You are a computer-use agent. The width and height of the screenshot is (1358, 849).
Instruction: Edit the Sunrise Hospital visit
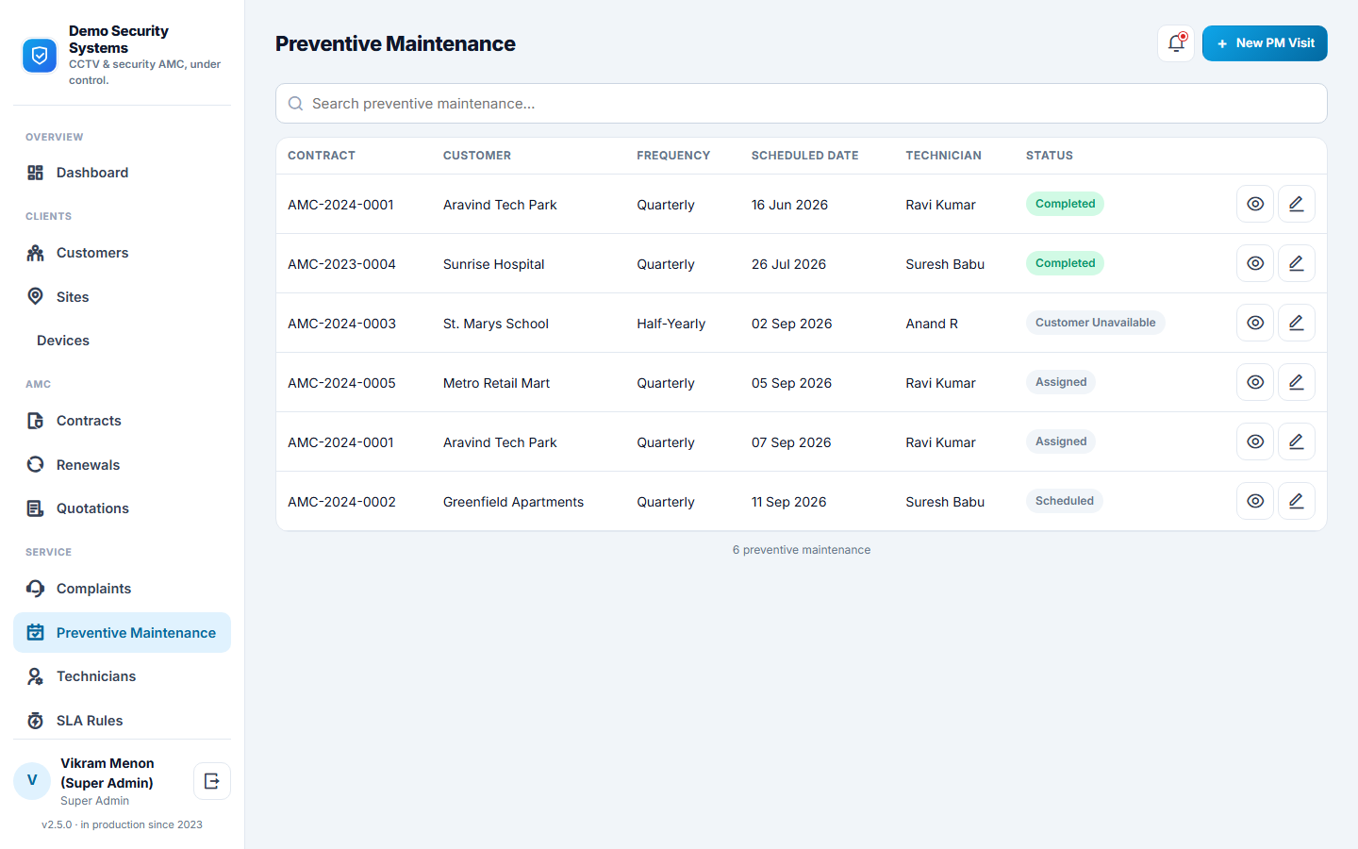click(1297, 263)
